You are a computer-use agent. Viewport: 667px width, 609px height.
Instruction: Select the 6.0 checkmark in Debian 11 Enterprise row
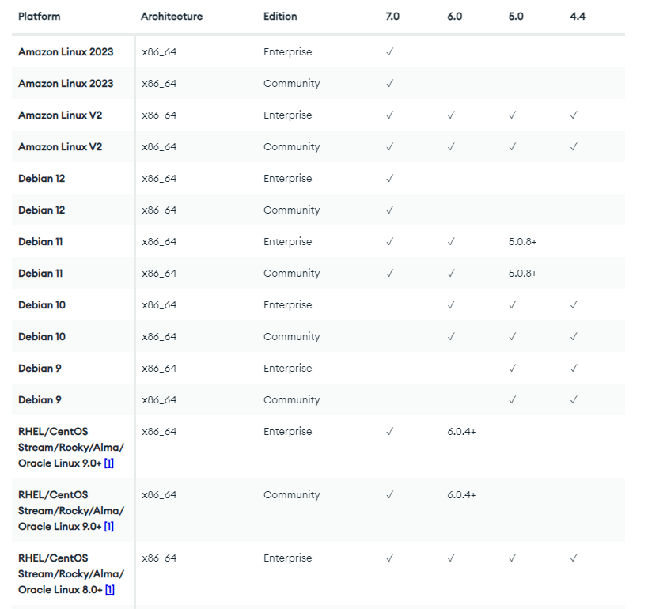pyautogui.click(x=451, y=242)
